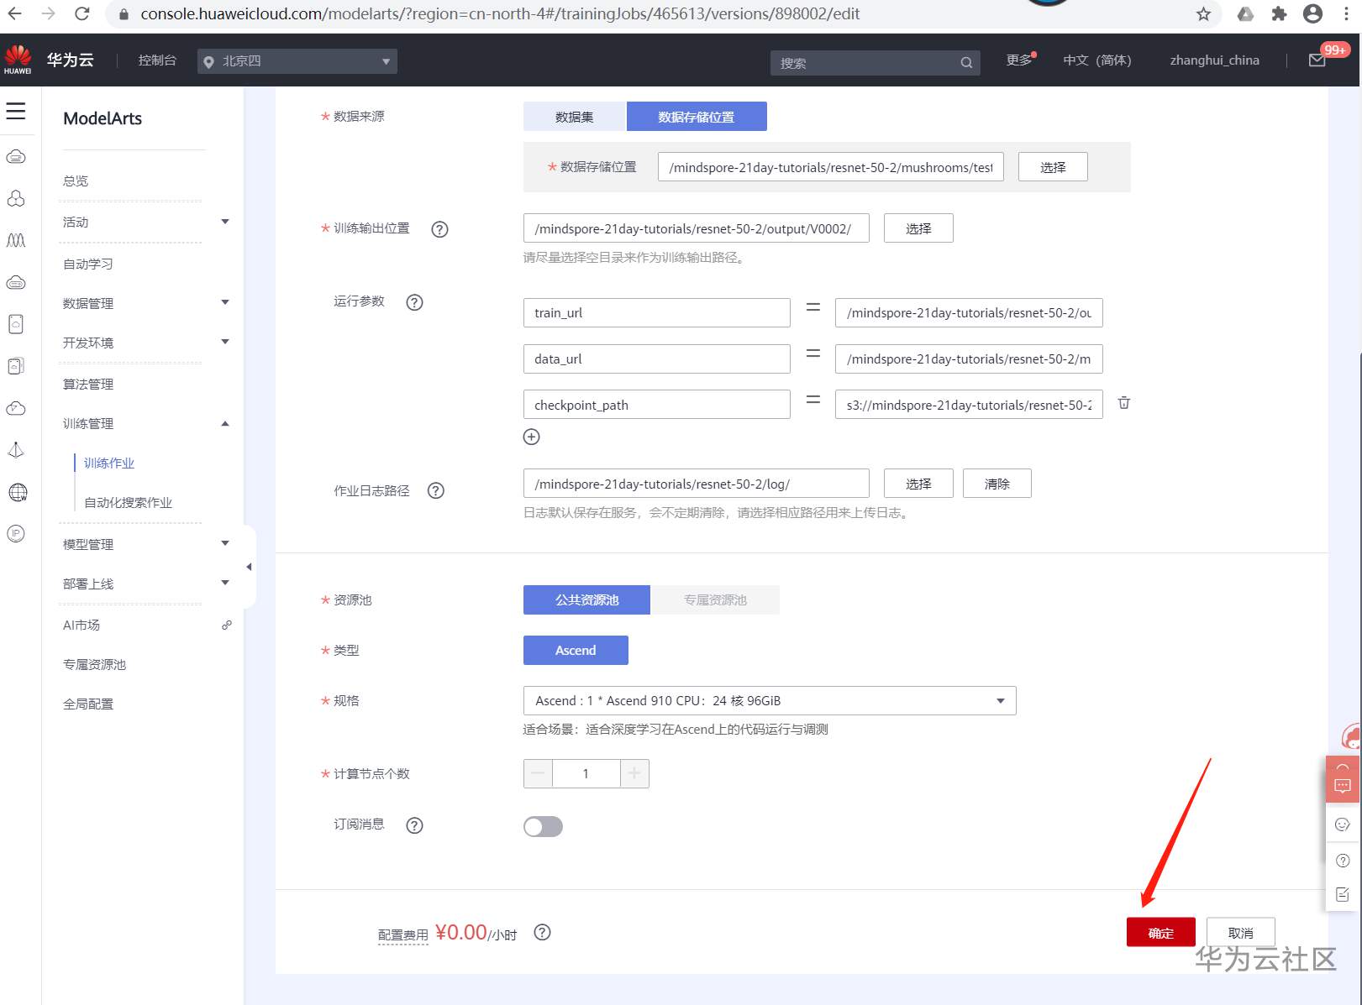The width and height of the screenshot is (1362, 1005).
Task: Click the pyramid icon in left rail
Action: 16,450
